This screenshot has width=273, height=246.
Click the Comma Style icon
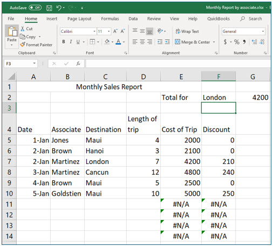(x=244, y=42)
